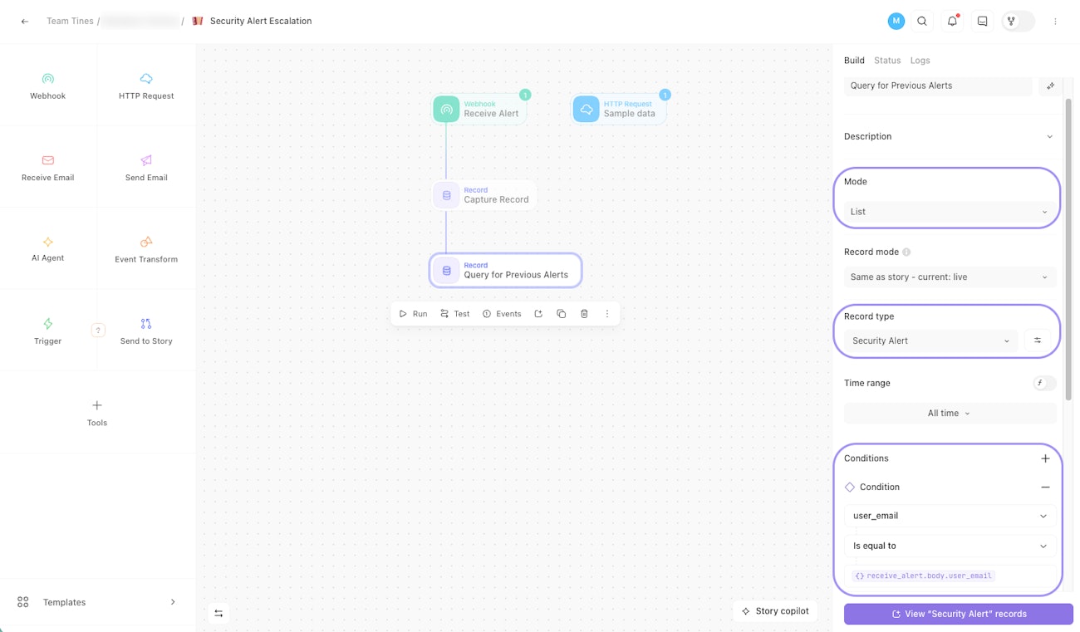
Task: Select the Receive Alert webhook node
Action: [480, 109]
